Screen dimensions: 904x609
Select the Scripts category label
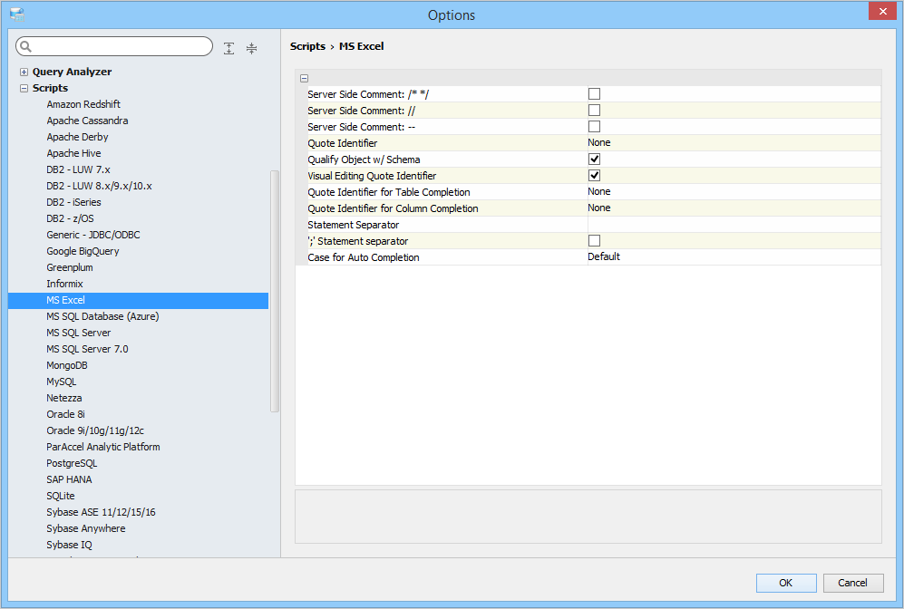(50, 88)
